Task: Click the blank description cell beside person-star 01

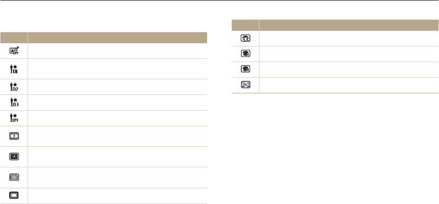Action: (118, 69)
